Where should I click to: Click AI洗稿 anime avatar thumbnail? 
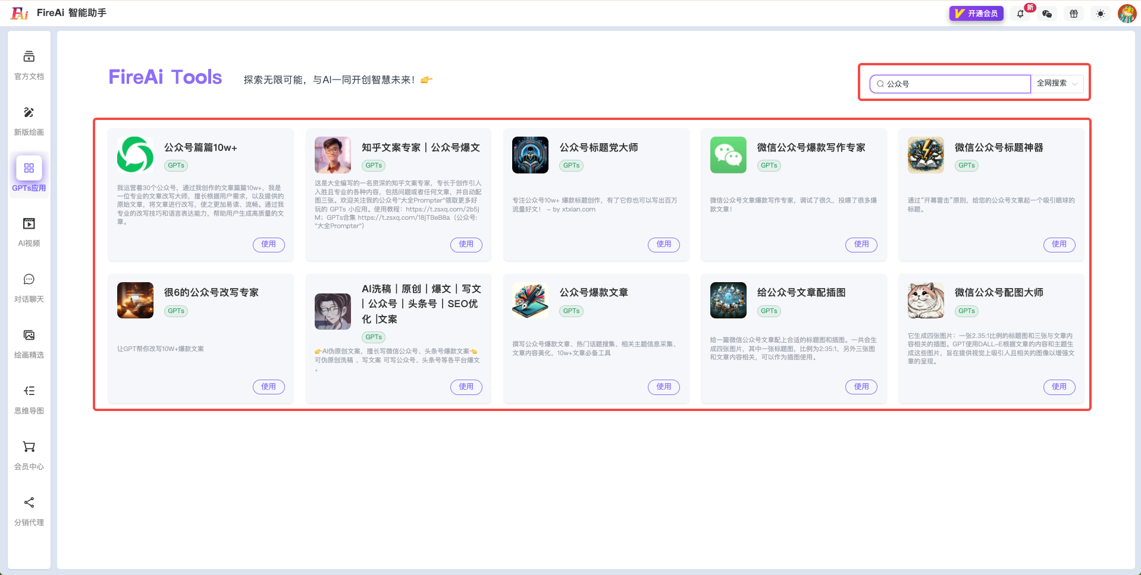pos(333,311)
